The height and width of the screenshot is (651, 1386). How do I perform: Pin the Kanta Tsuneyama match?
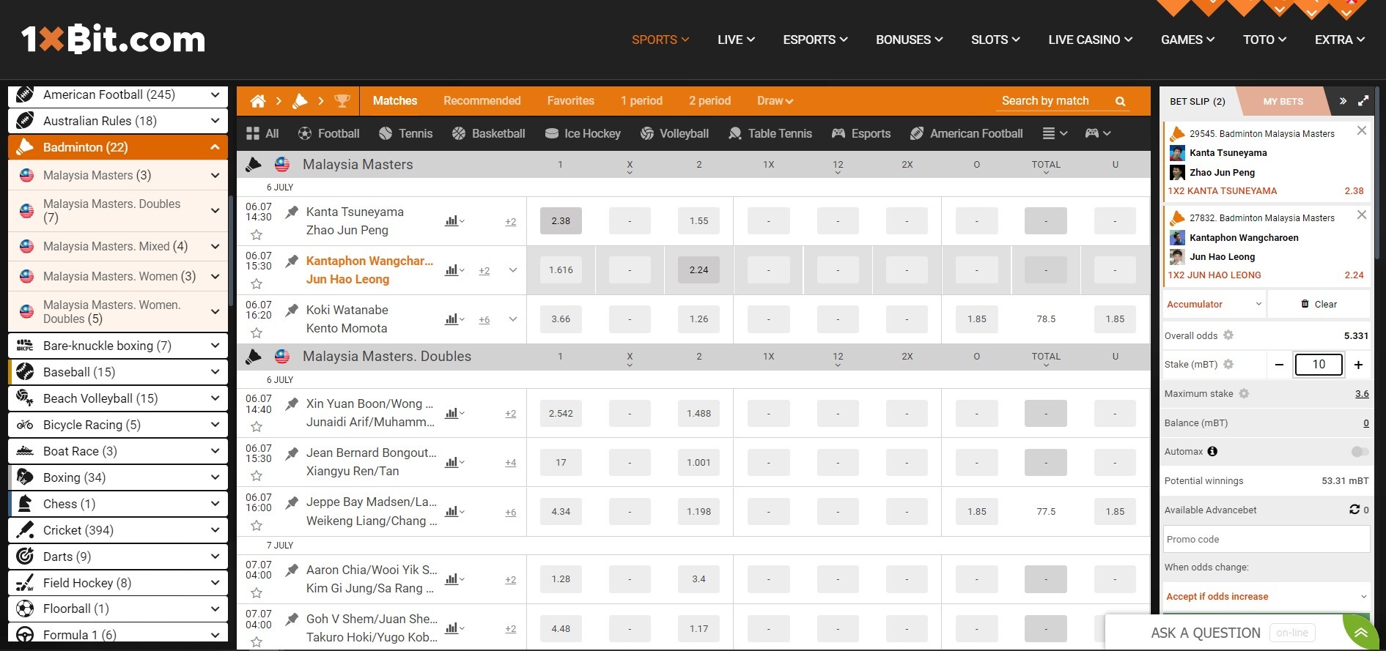292,212
